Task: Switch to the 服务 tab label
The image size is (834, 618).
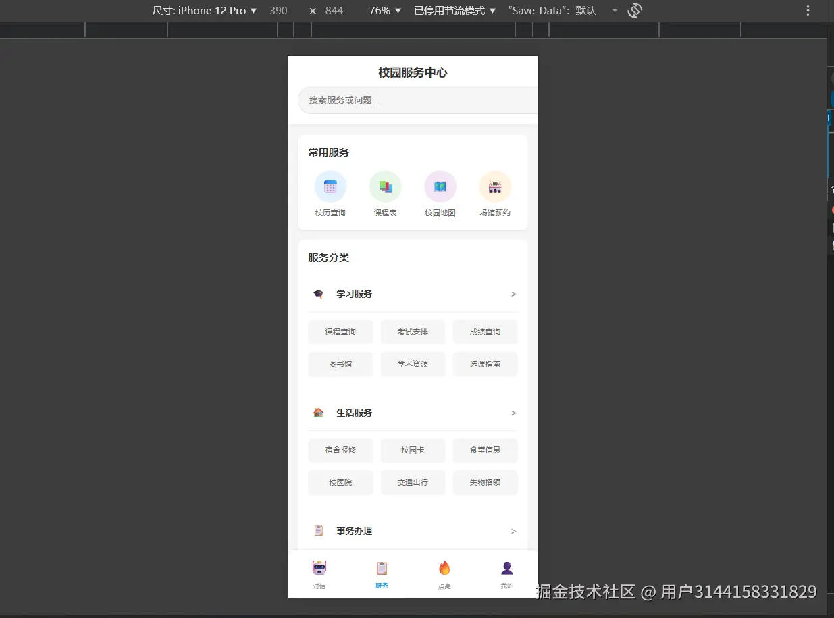Action: pyautogui.click(x=382, y=586)
